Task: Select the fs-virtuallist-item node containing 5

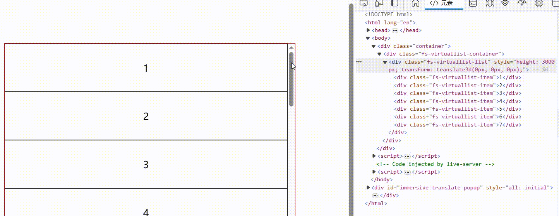Action: 458,109
